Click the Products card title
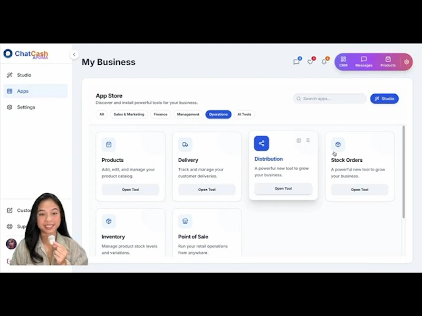Viewport: 422px width, 316px height. point(112,160)
